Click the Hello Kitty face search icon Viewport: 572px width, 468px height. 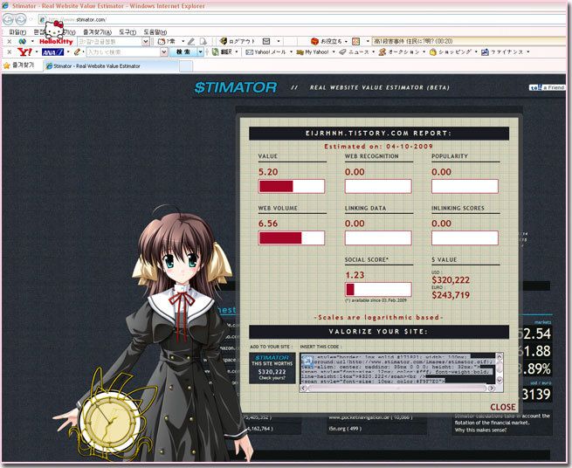(x=162, y=42)
